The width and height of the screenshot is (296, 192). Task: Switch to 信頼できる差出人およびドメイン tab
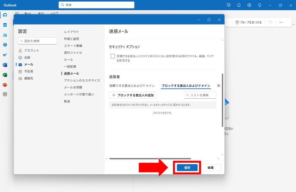[x=132, y=86]
